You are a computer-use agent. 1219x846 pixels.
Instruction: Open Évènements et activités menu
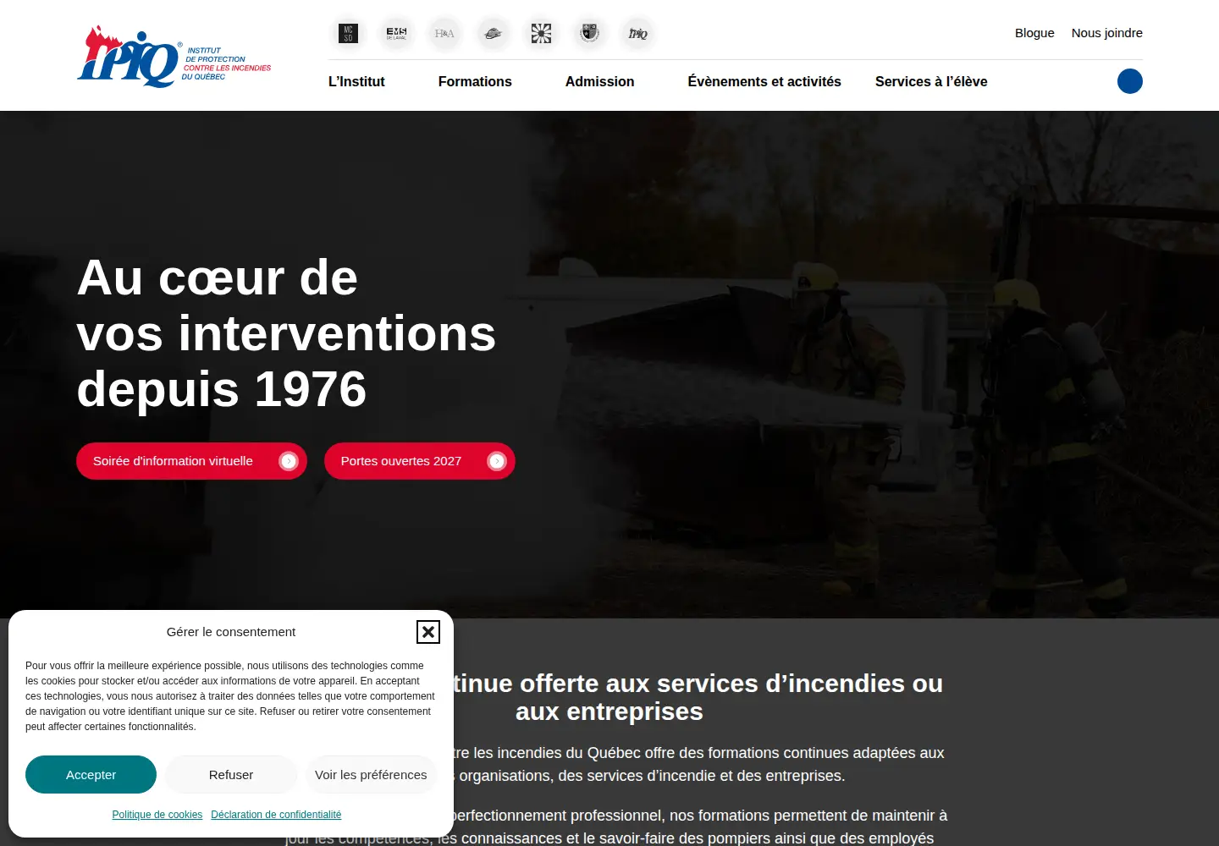click(x=764, y=81)
